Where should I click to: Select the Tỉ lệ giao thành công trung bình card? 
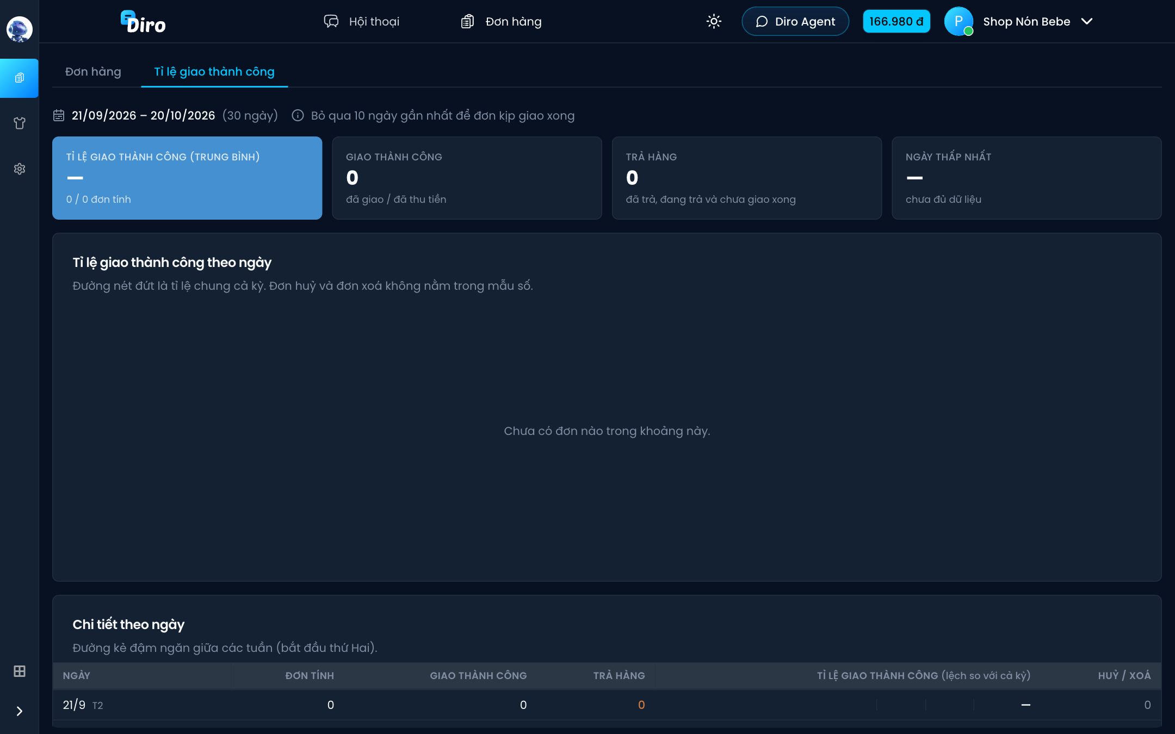click(x=187, y=178)
